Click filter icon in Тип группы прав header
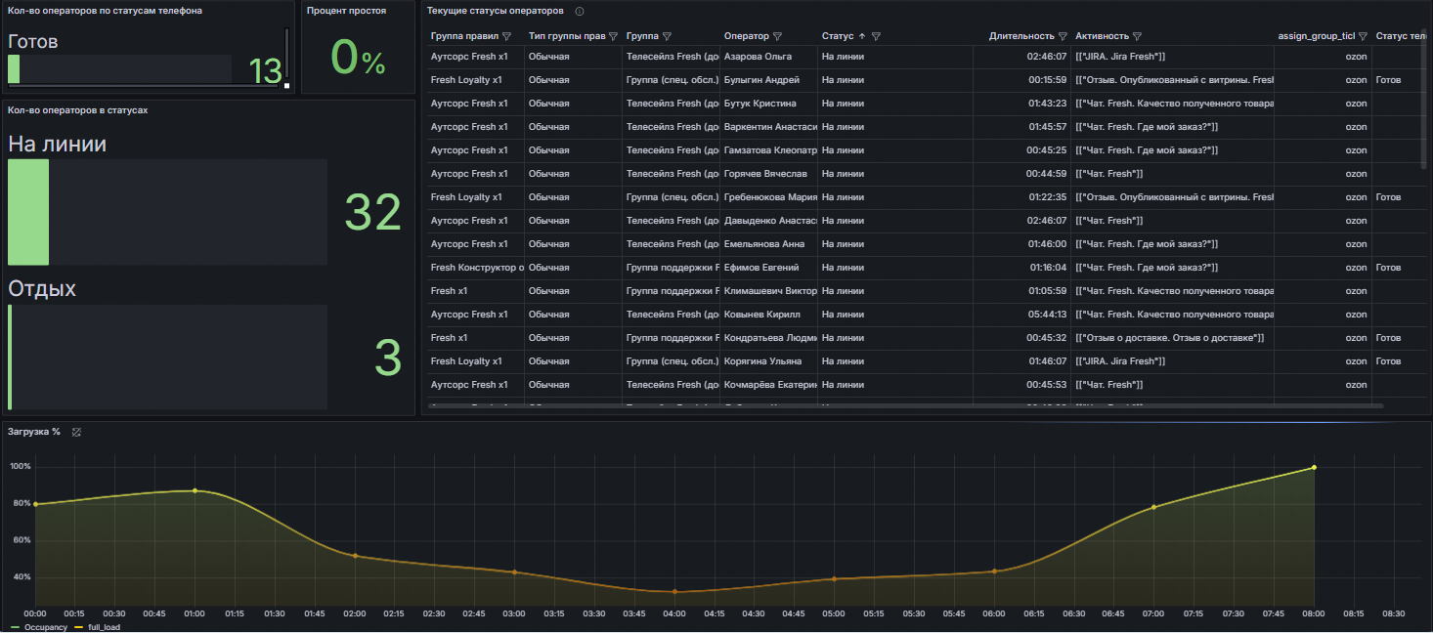This screenshot has height=633, width=1433. click(x=613, y=36)
